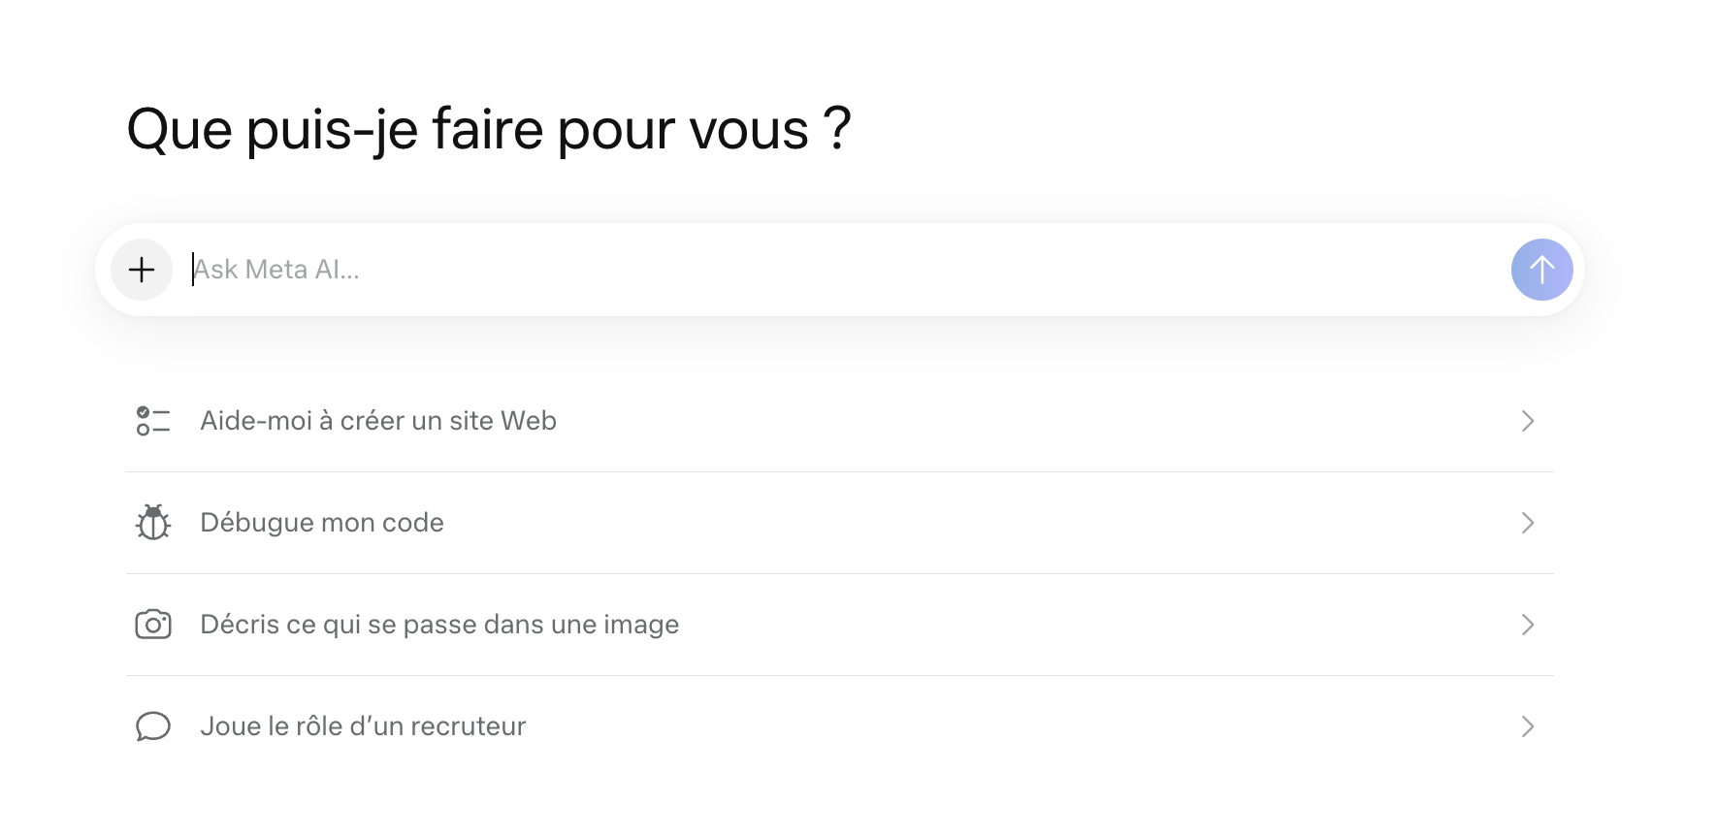The image size is (1717, 838).
Task: Click the plus attachment button
Action: pos(142,270)
